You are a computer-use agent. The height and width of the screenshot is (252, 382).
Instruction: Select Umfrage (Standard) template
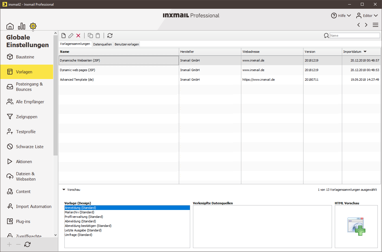pyautogui.click(x=127, y=235)
